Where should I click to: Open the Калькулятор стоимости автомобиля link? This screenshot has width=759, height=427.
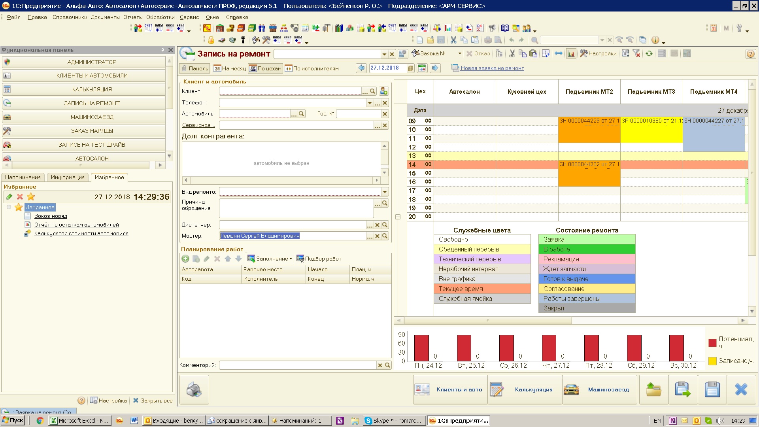point(81,233)
